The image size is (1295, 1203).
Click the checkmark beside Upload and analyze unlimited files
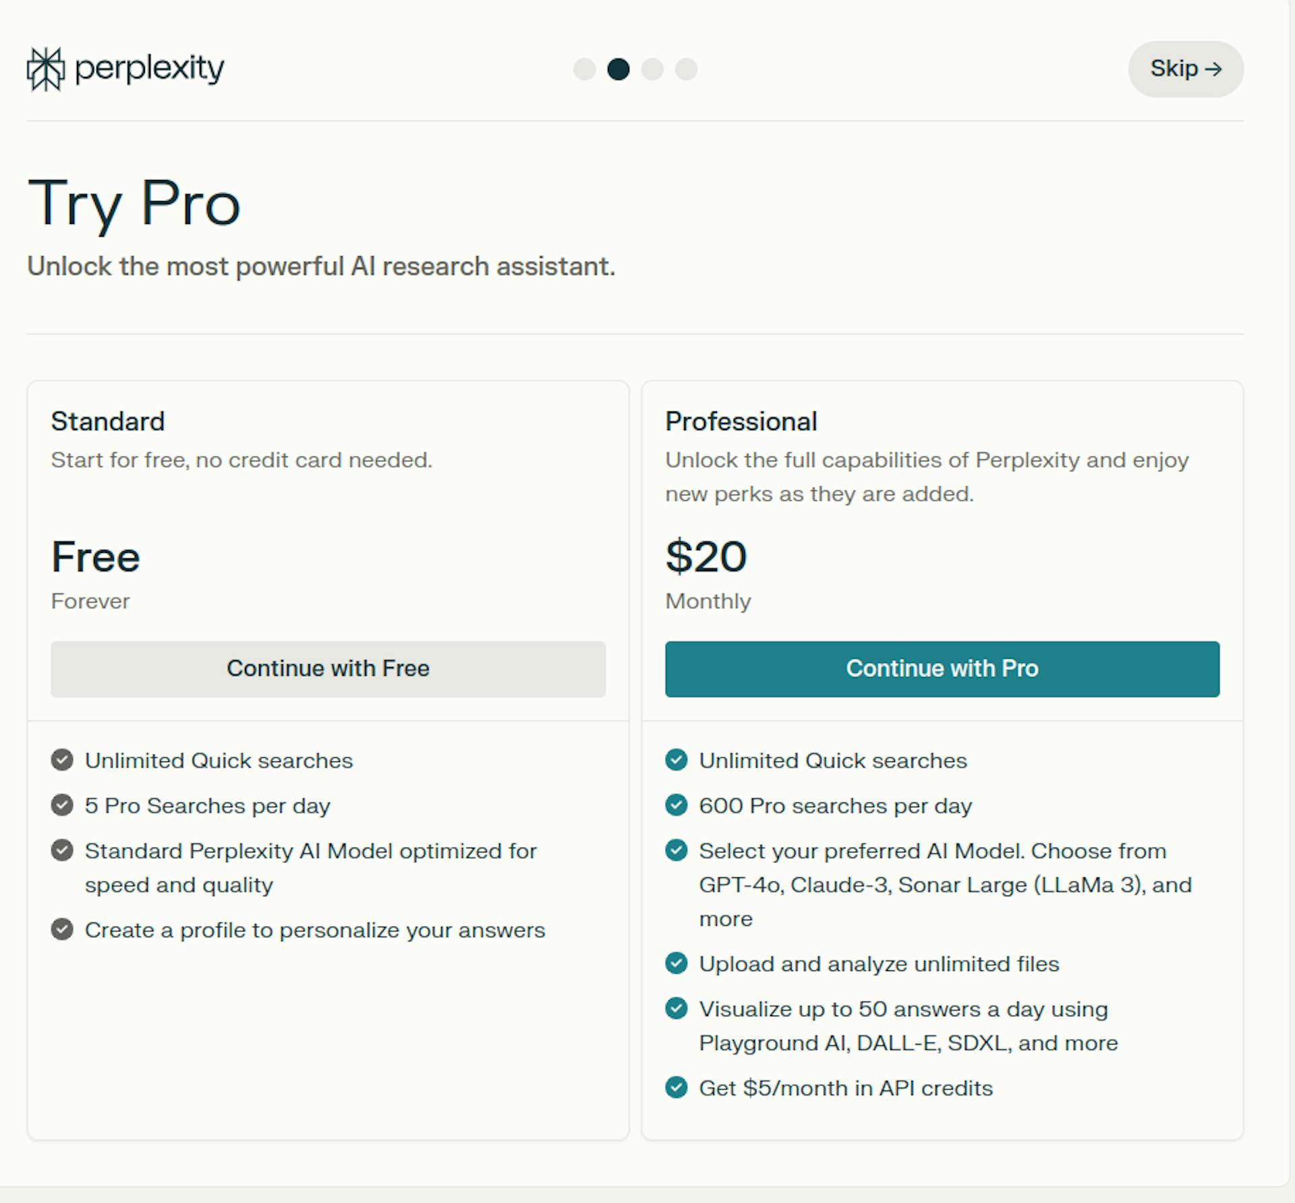coord(677,964)
